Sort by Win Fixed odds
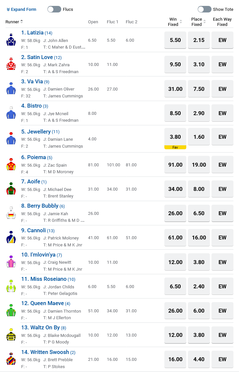Viewport: 239px width, 372px height. pyautogui.click(x=181, y=22)
